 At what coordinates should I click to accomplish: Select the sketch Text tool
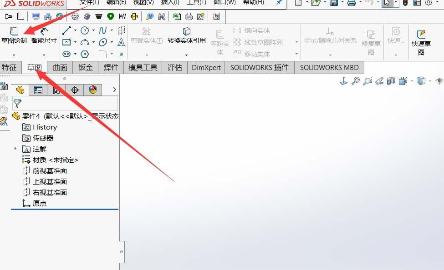click(121, 42)
